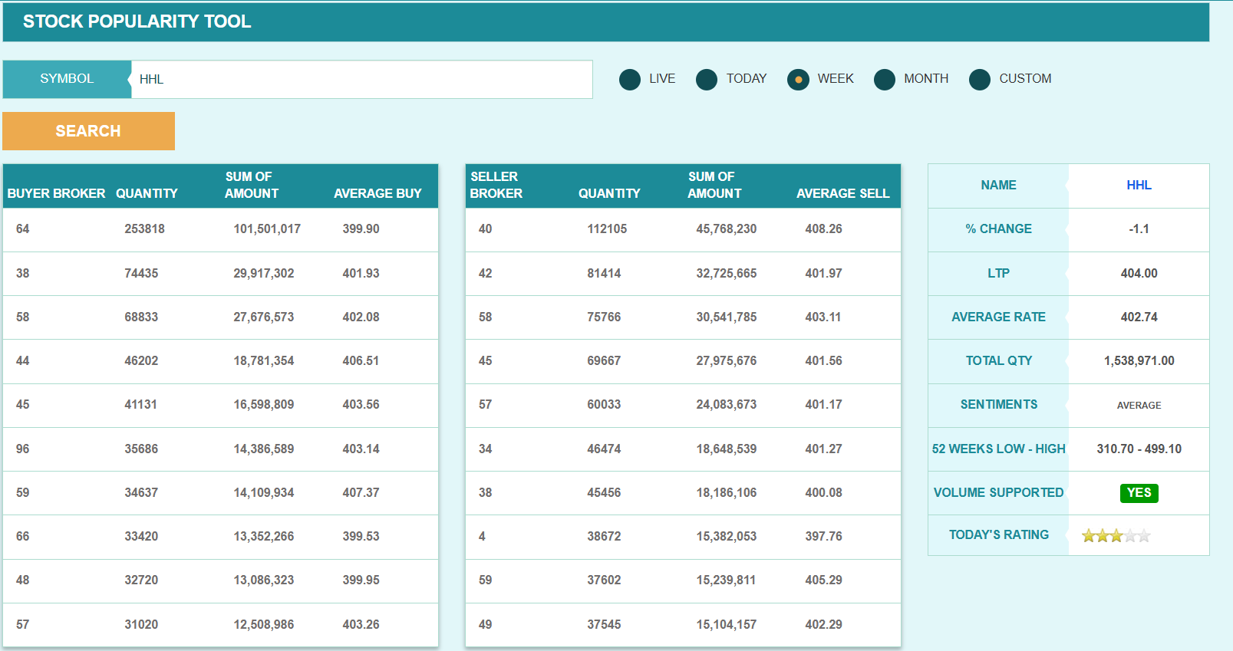Click the SELLER BROKER column header
Viewport: 1233px width, 651px height.
click(496, 186)
